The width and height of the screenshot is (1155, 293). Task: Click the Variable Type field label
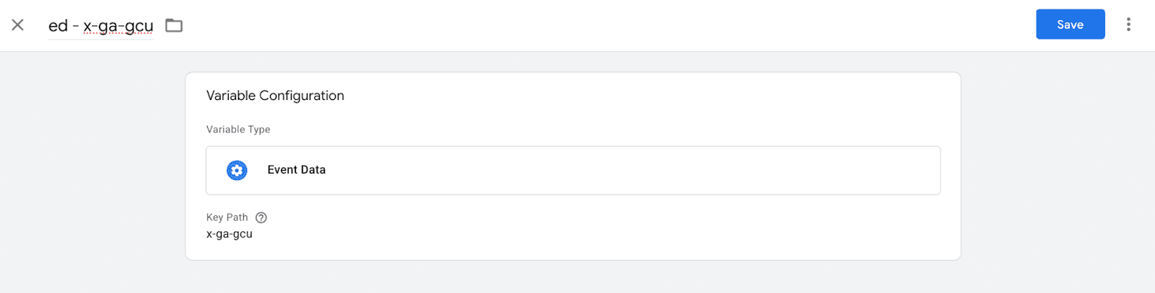tap(238, 130)
